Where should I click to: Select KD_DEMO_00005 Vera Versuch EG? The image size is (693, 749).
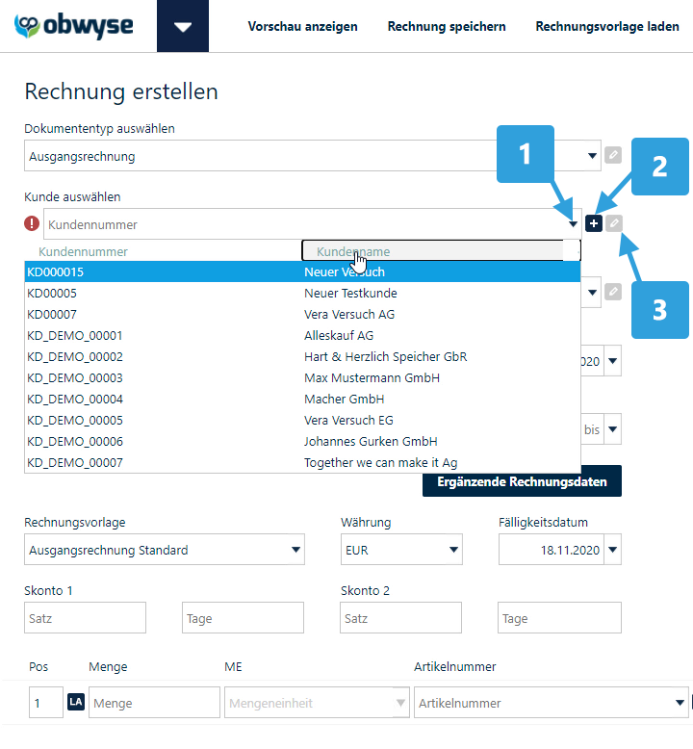303,420
